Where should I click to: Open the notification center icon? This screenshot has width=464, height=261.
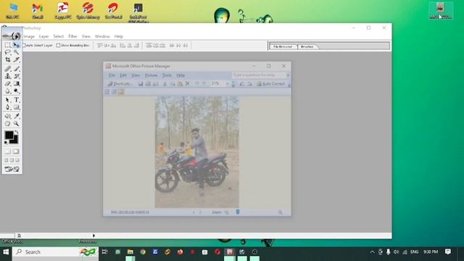(448, 252)
